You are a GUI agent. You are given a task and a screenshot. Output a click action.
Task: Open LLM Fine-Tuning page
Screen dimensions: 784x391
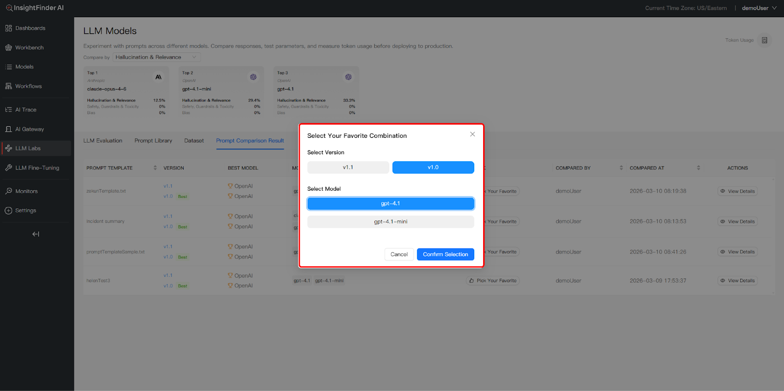pos(37,168)
